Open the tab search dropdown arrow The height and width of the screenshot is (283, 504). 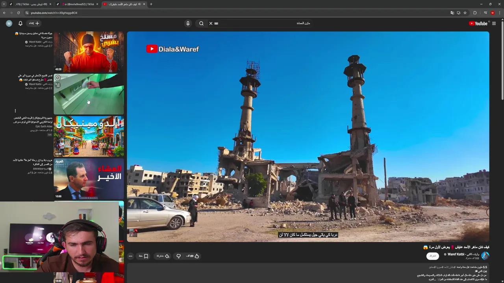tap(4, 4)
